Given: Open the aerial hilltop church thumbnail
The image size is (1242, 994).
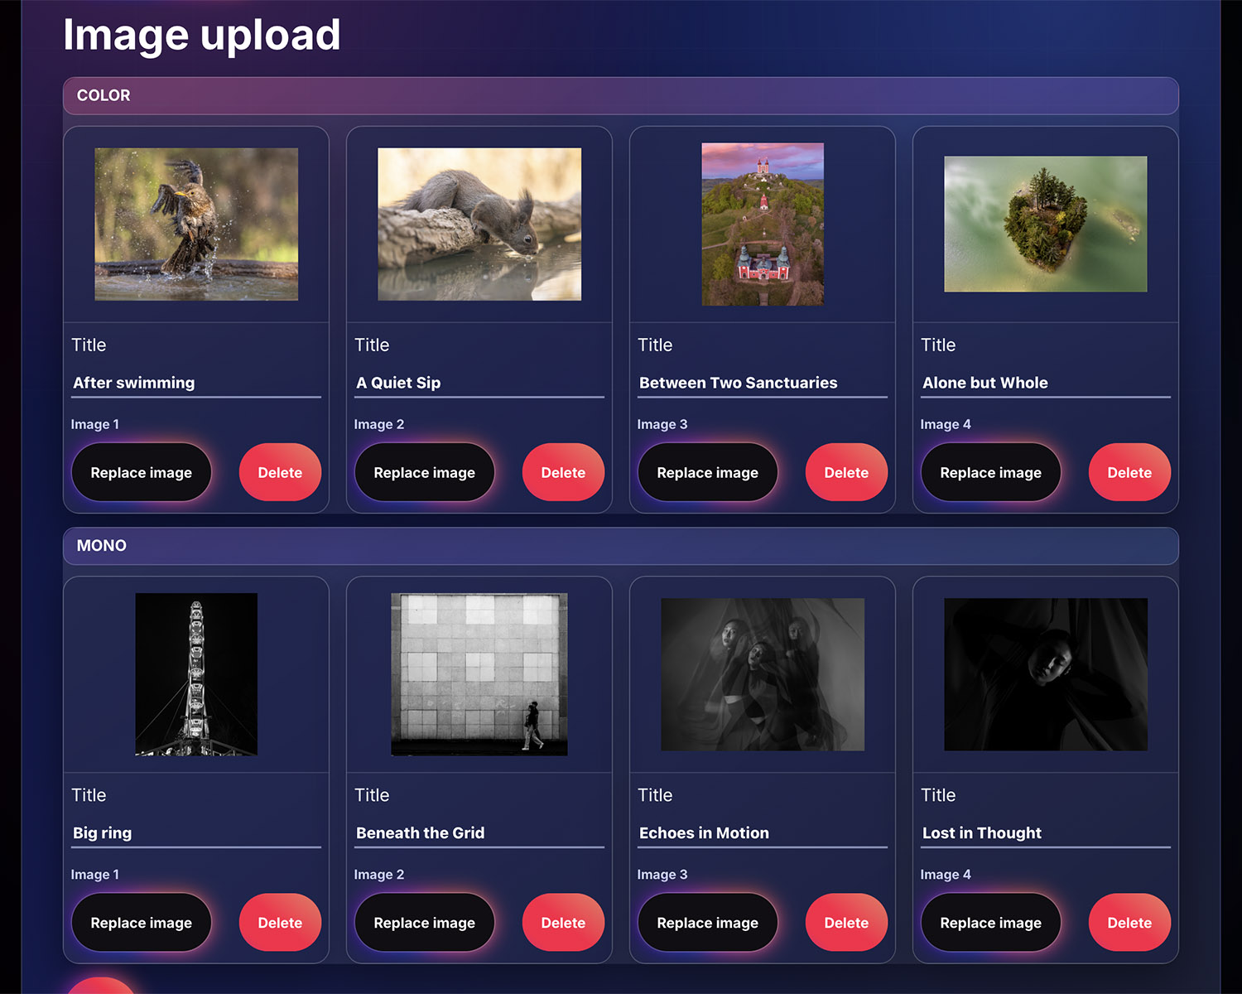Looking at the screenshot, I should click(x=763, y=224).
